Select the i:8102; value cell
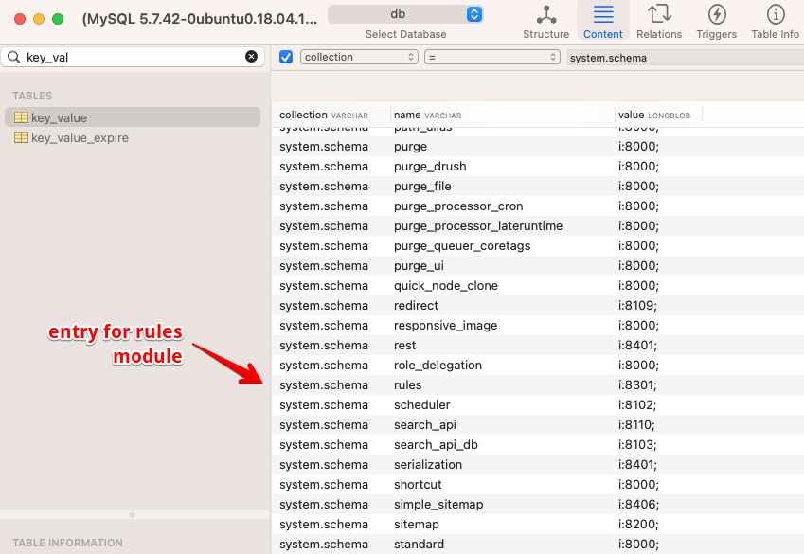The height and width of the screenshot is (554, 804). (x=636, y=404)
